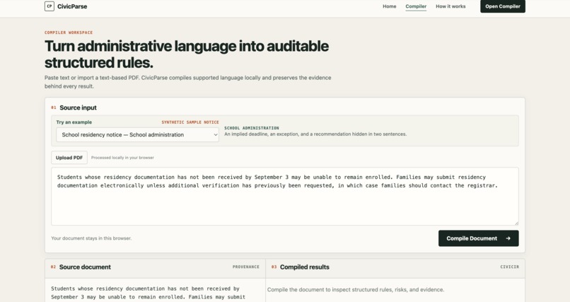Click the arrow icon on Compile Document
570x302 pixels.
click(508, 238)
